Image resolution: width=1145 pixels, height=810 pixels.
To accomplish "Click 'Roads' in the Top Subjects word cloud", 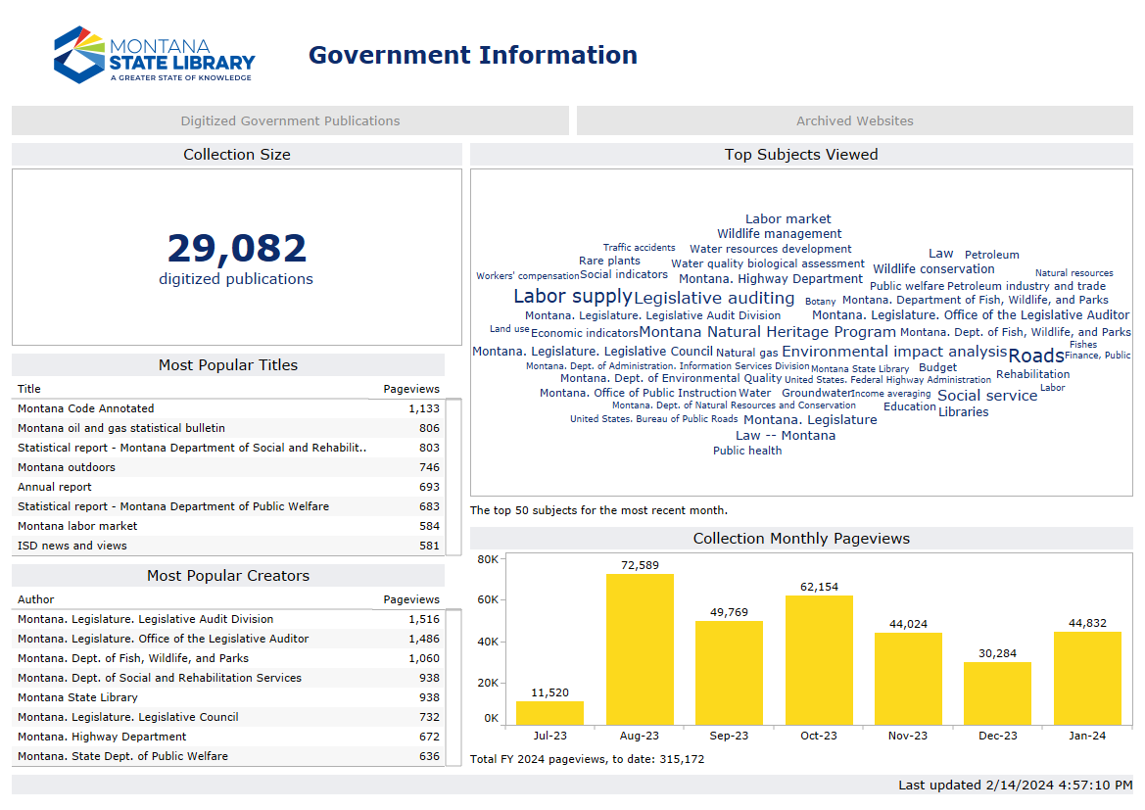I will [x=1036, y=356].
